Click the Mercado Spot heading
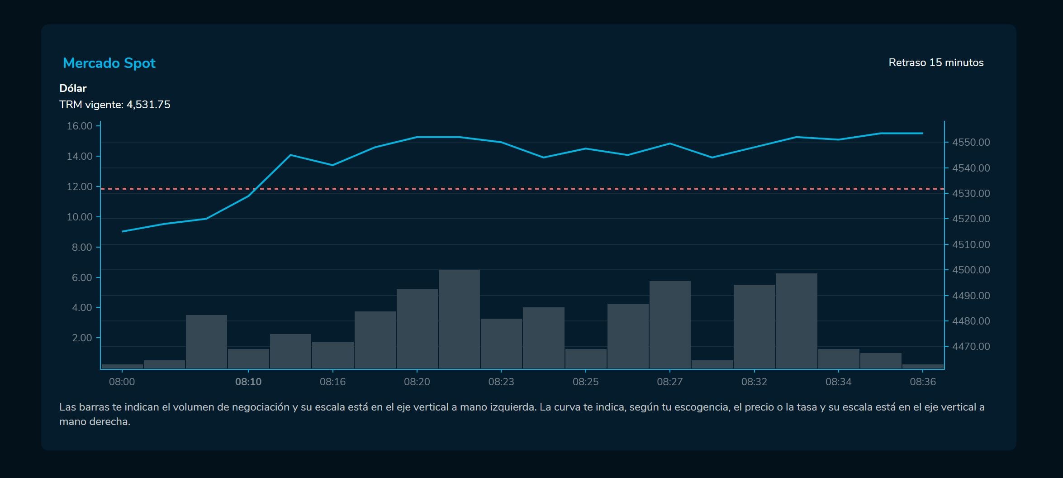The height and width of the screenshot is (478, 1063). pos(109,63)
